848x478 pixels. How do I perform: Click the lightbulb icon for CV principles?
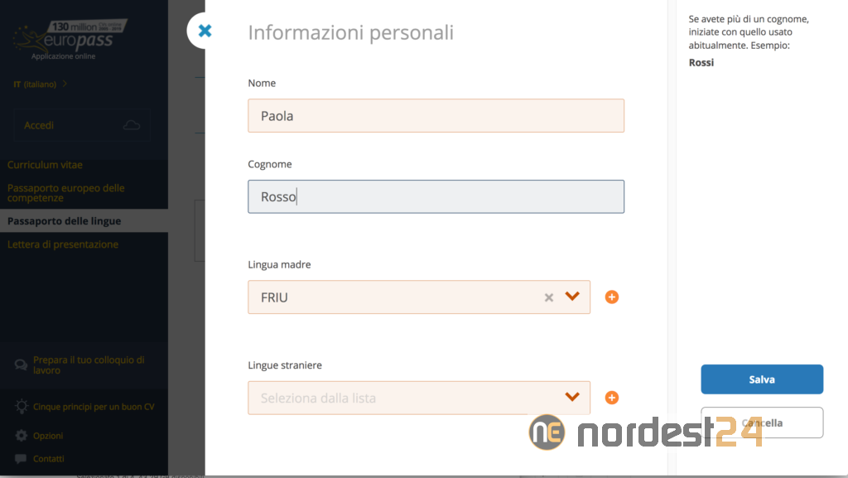21,407
